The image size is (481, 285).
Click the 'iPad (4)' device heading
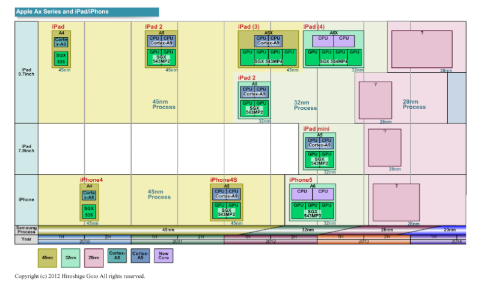(x=314, y=26)
